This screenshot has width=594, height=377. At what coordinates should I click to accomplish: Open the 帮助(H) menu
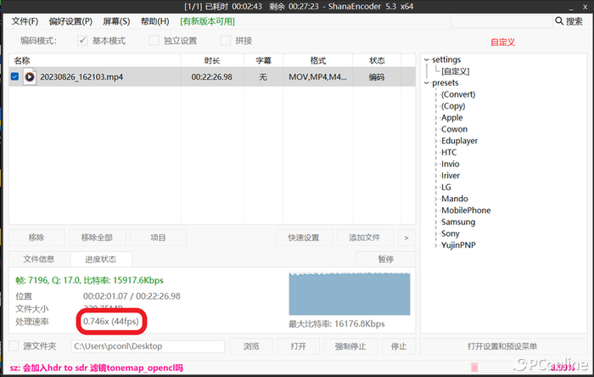pos(155,21)
